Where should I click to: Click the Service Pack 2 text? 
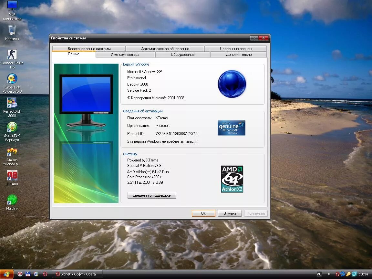coord(139,90)
